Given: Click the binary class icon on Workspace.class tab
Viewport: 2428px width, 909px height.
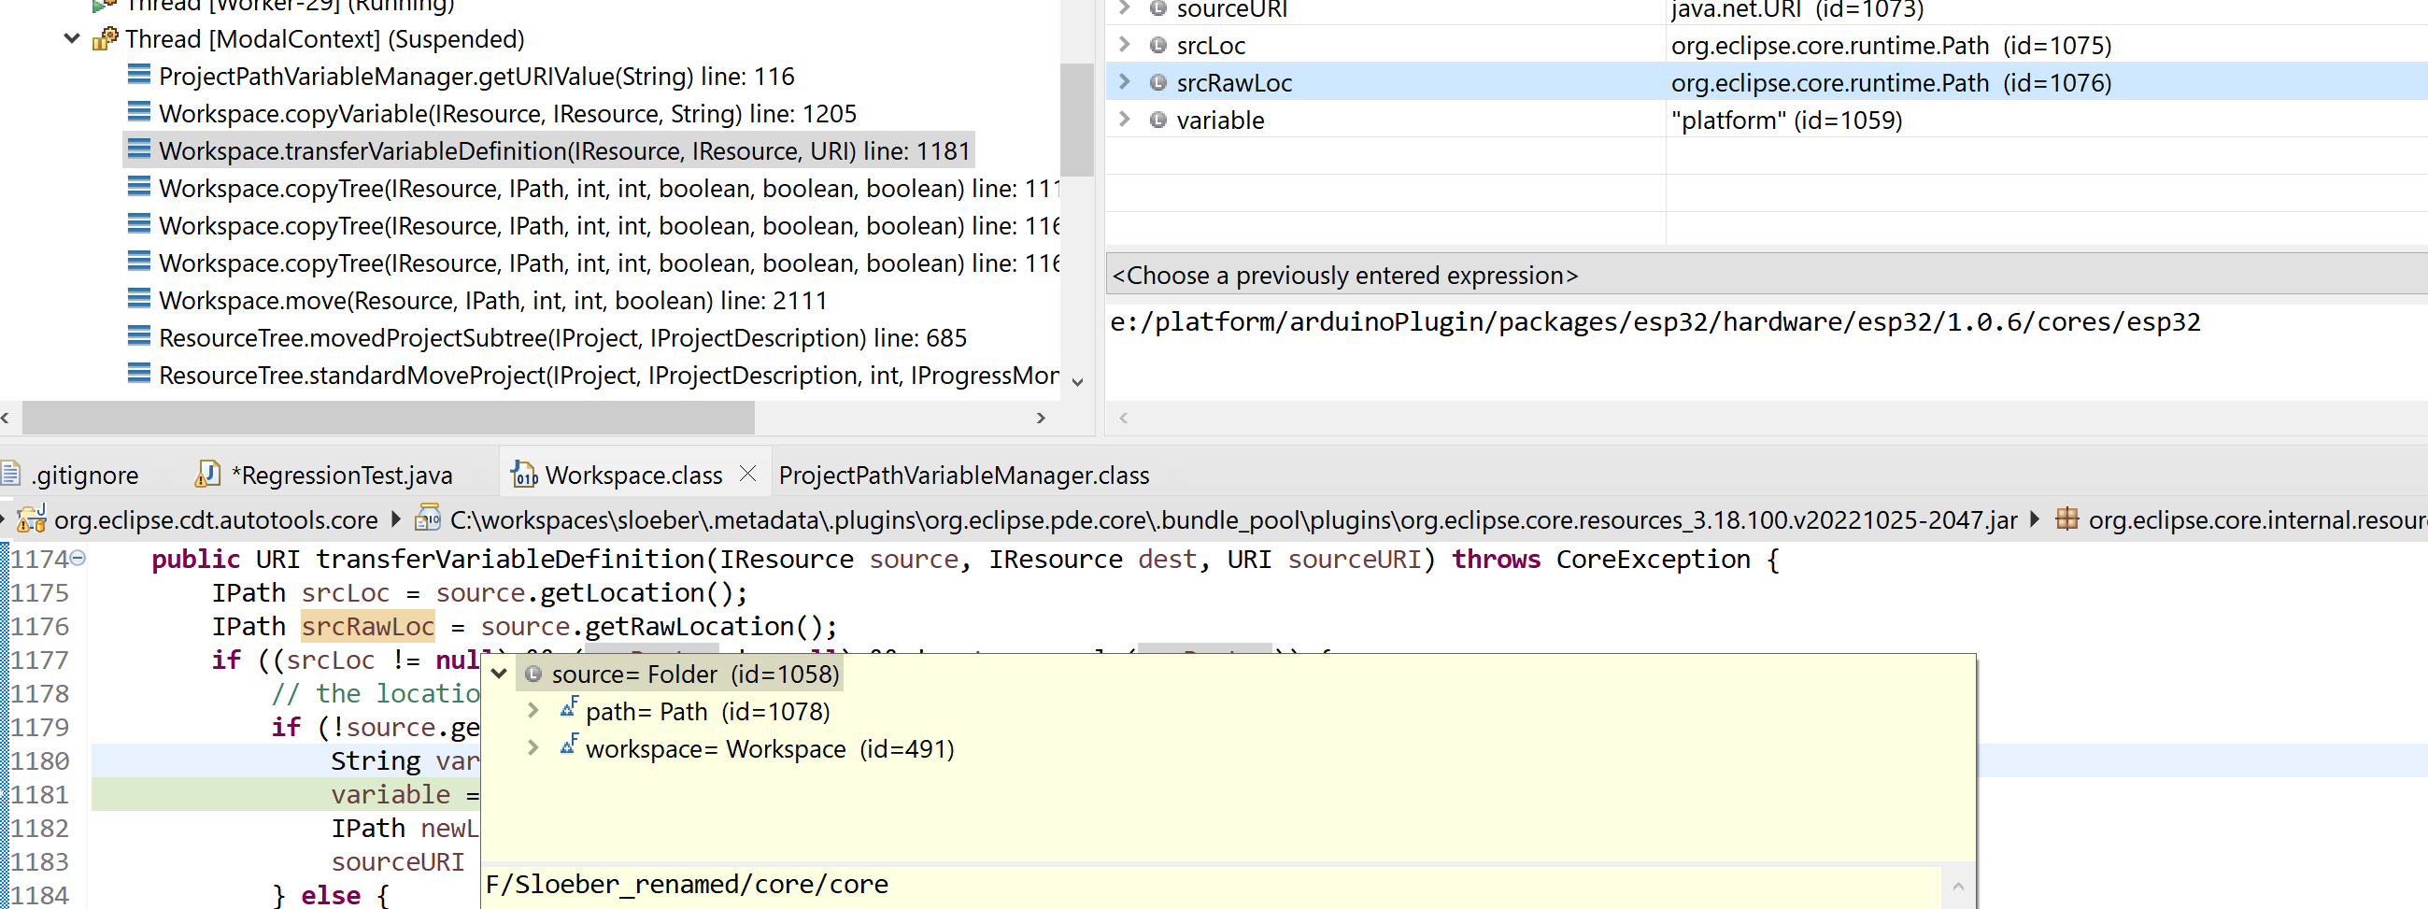Looking at the screenshot, I should pyautogui.click(x=522, y=475).
